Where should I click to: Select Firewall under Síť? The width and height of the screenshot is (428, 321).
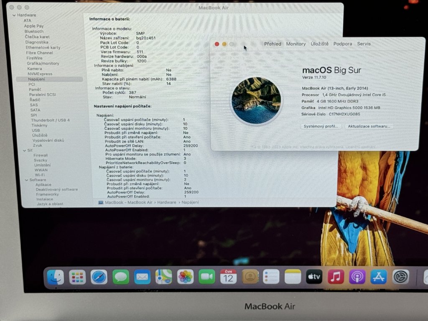coord(41,155)
